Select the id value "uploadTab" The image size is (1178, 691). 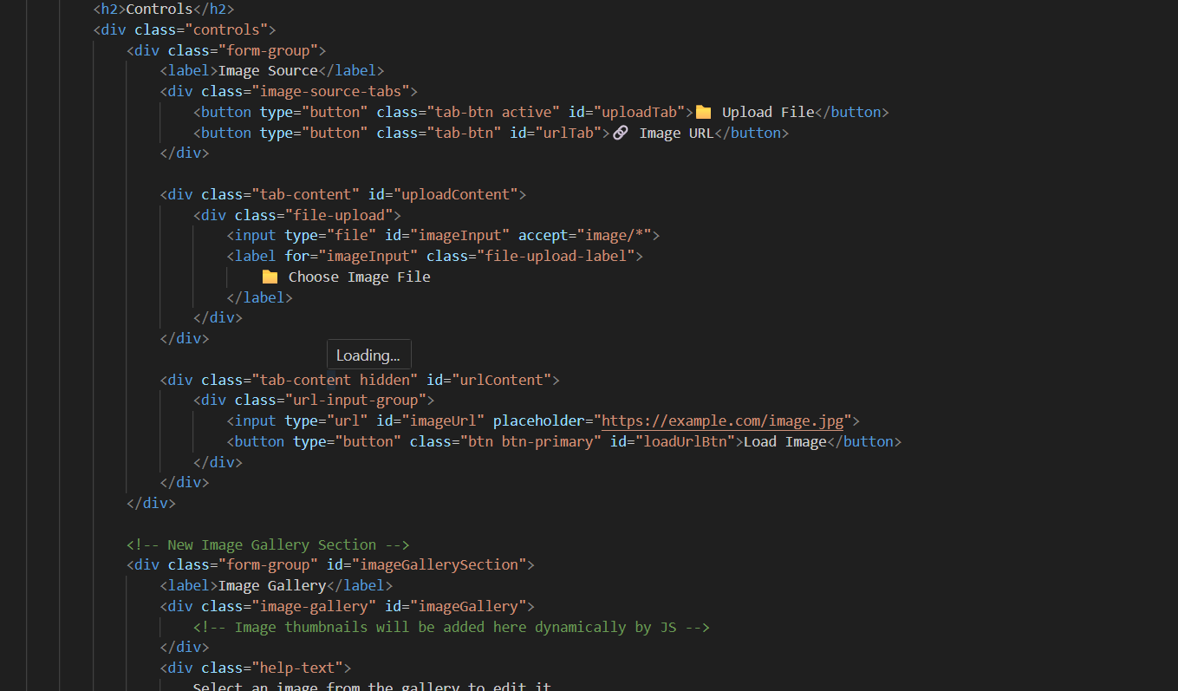click(639, 112)
